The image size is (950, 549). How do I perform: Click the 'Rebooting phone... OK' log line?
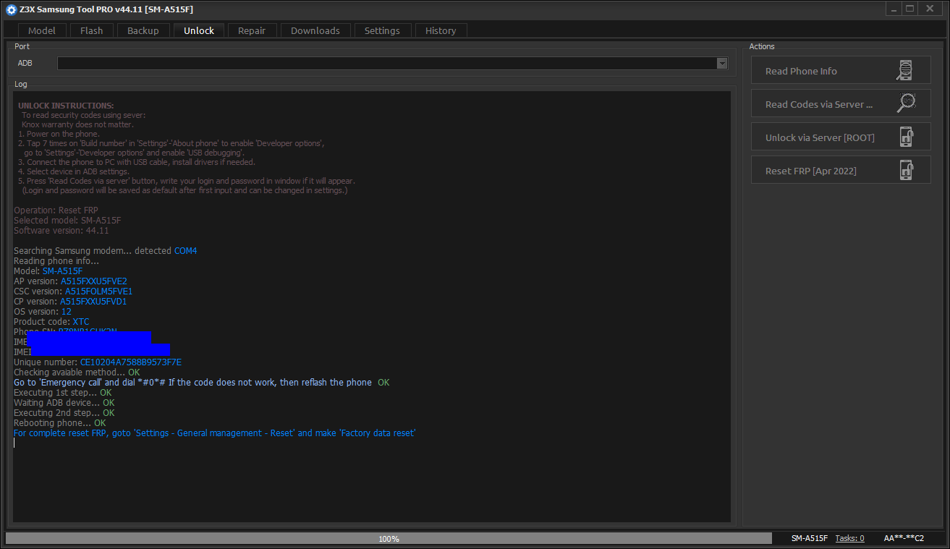[x=60, y=423]
